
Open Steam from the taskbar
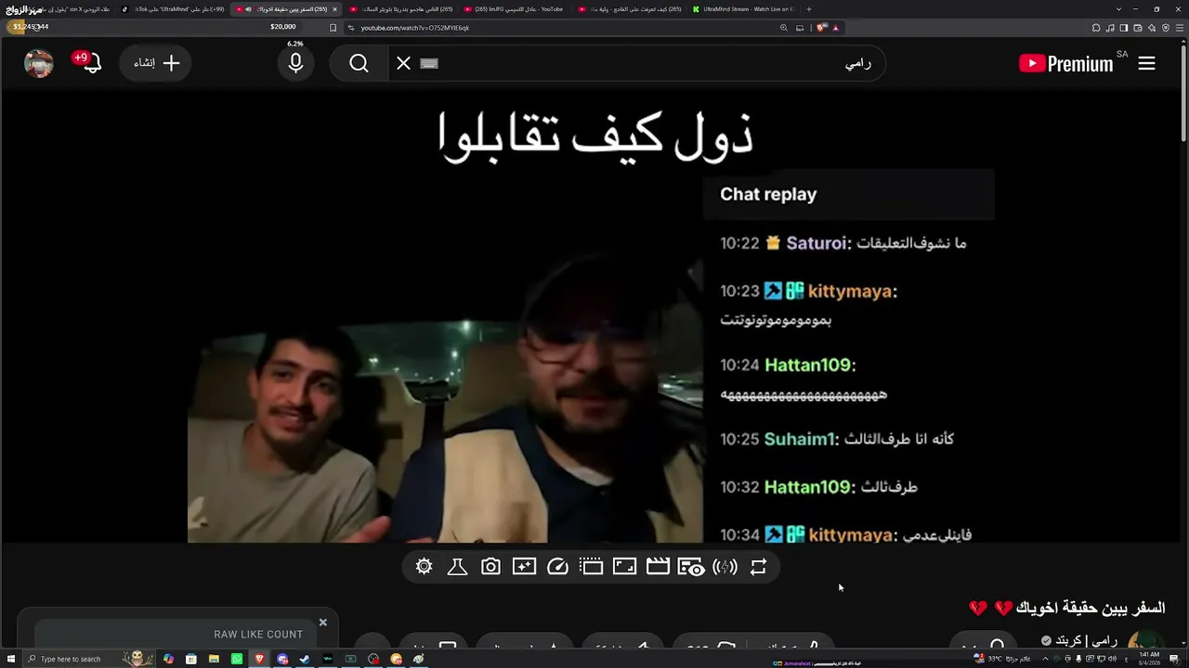(x=305, y=659)
